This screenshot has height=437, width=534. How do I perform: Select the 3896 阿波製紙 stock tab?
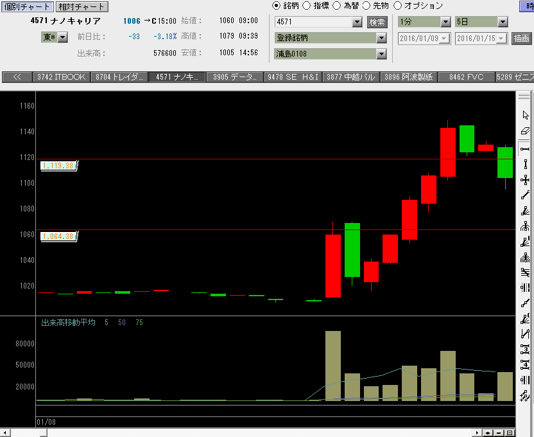click(x=409, y=77)
